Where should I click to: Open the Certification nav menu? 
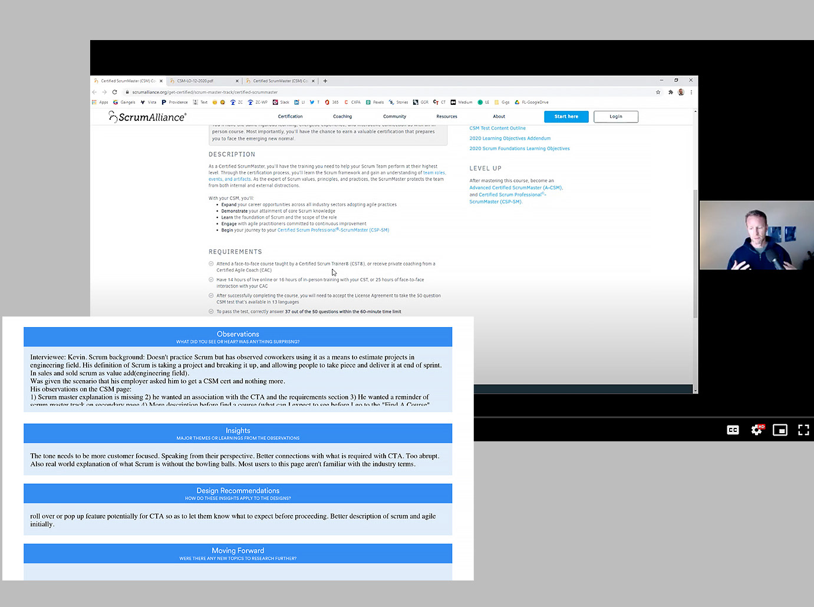[x=290, y=117]
